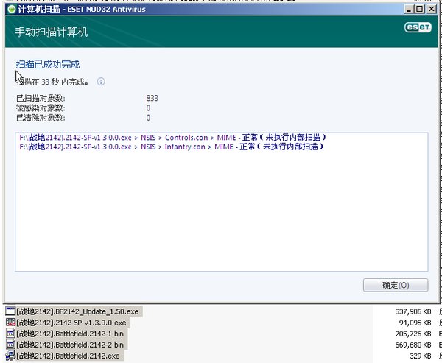
Task: Click the Battlefield.2142-2.bin file icon
Action: pyautogui.click(x=10, y=345)
